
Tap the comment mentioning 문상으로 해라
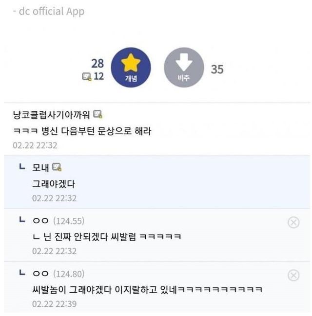(82, 131)
